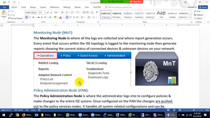
Task: Switch to the Design tab
Action: [x=33, y=7]
